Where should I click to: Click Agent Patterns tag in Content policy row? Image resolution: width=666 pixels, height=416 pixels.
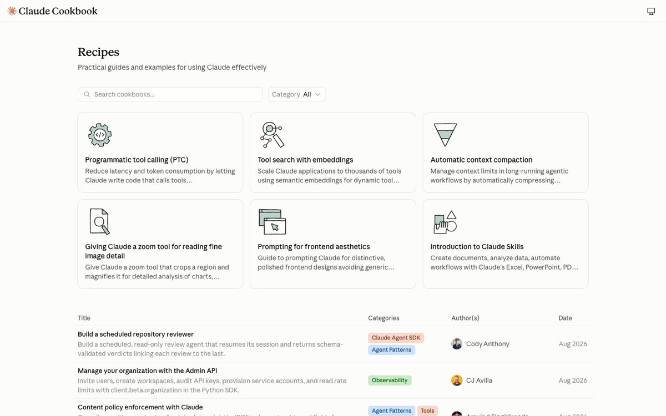pyautogui.click(x=391, y=411)
